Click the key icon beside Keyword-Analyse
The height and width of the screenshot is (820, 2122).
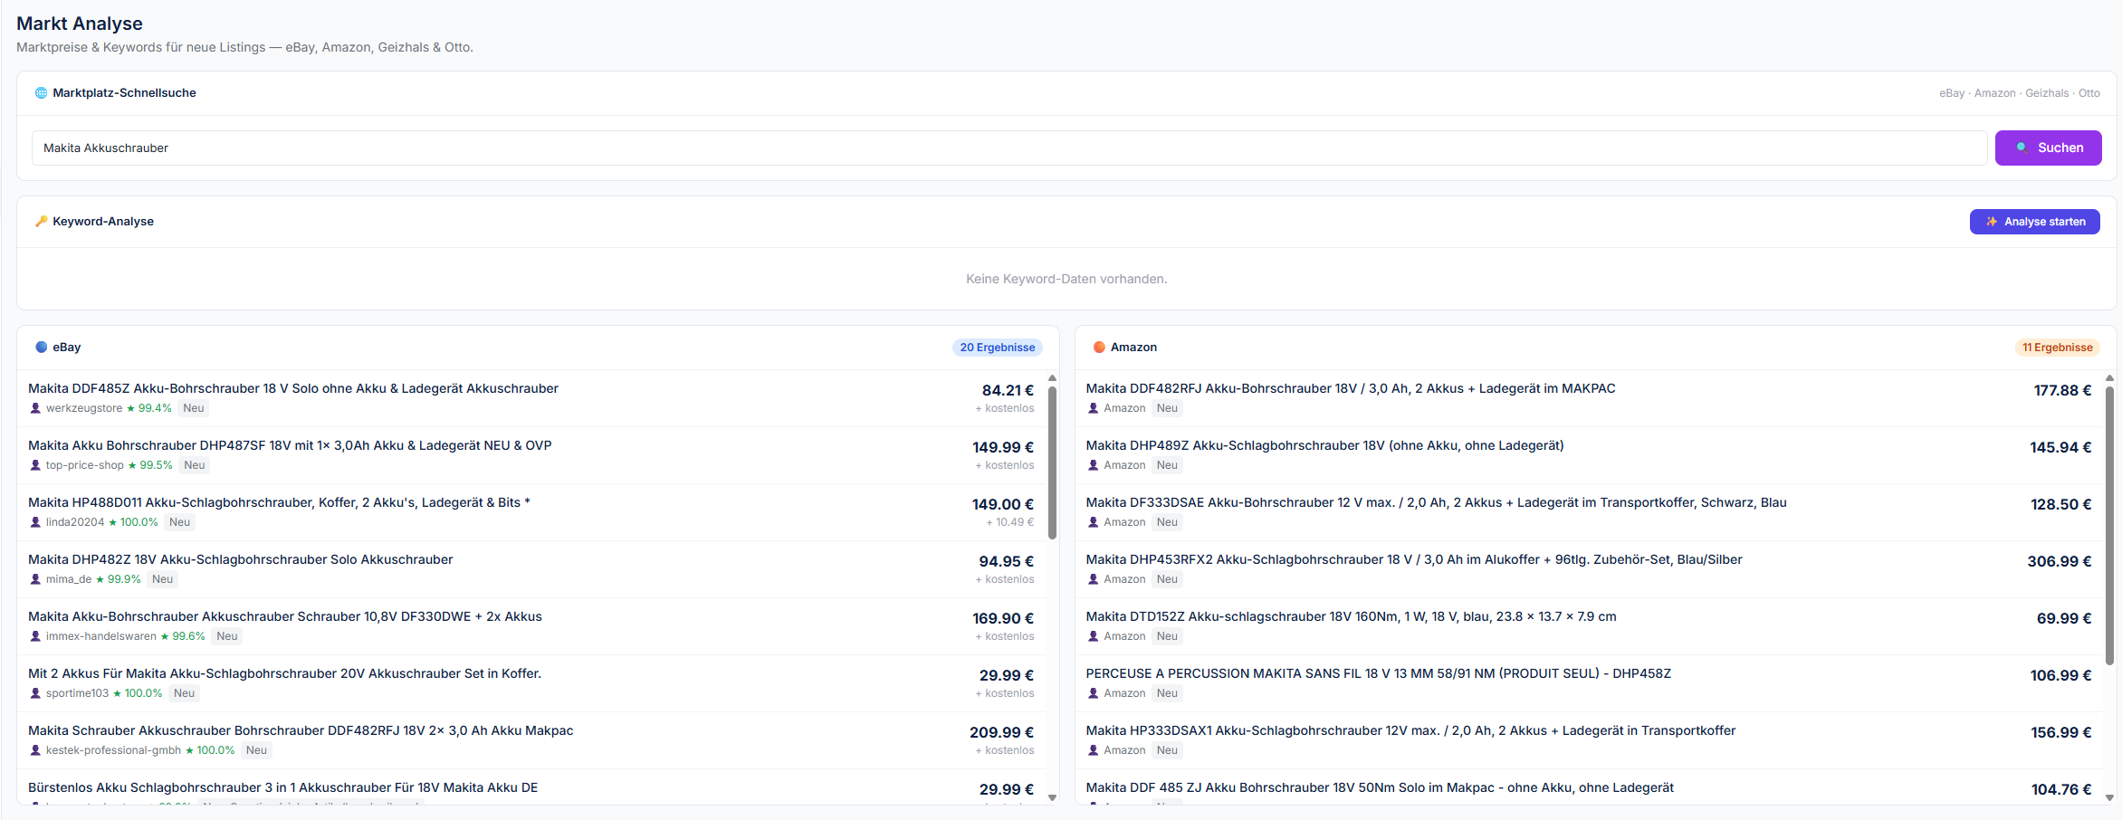click(41, 222)
